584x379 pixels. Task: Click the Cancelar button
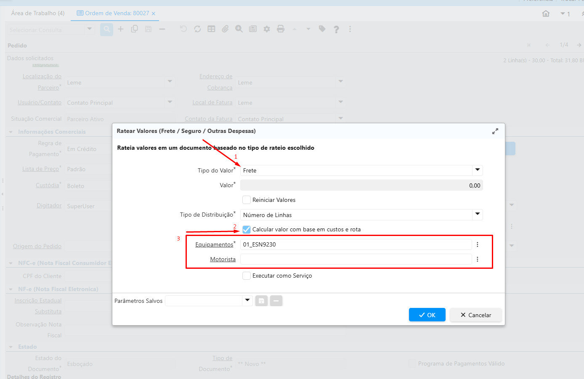tap(475, 315)
